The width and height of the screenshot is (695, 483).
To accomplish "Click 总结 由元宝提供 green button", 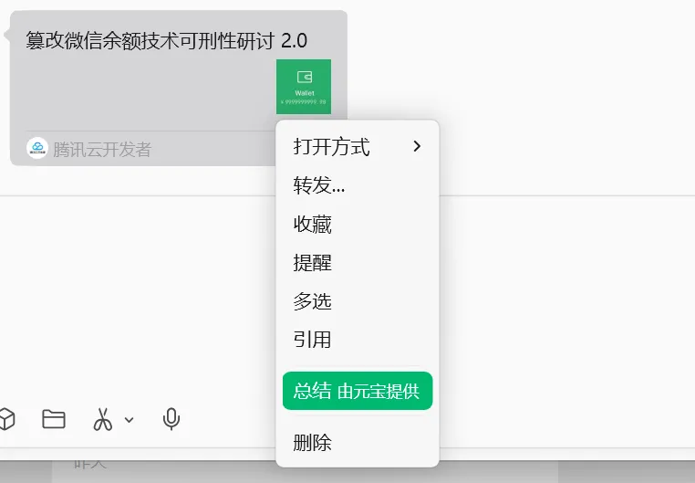I will (358, 391).
